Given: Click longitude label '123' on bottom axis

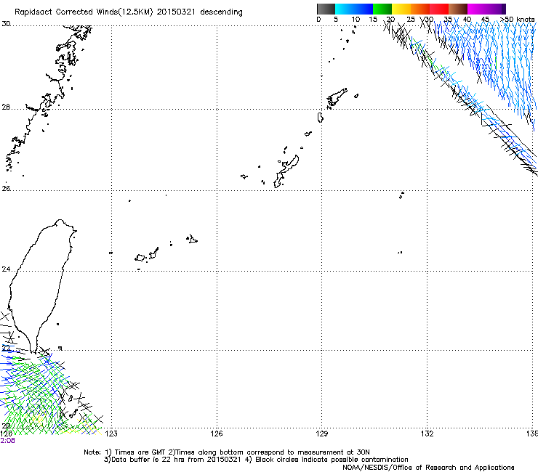Looking at the screenshot, I should (x=111, y=434).
